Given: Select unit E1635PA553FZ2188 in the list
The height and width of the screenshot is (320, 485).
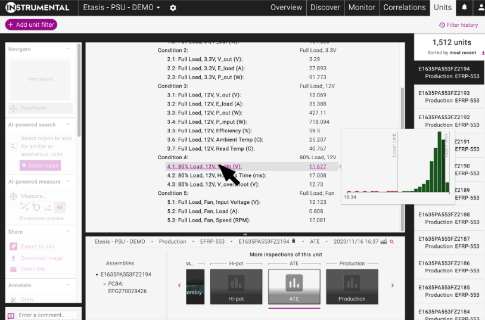Looking at the screenshot, I should (449, 218).
